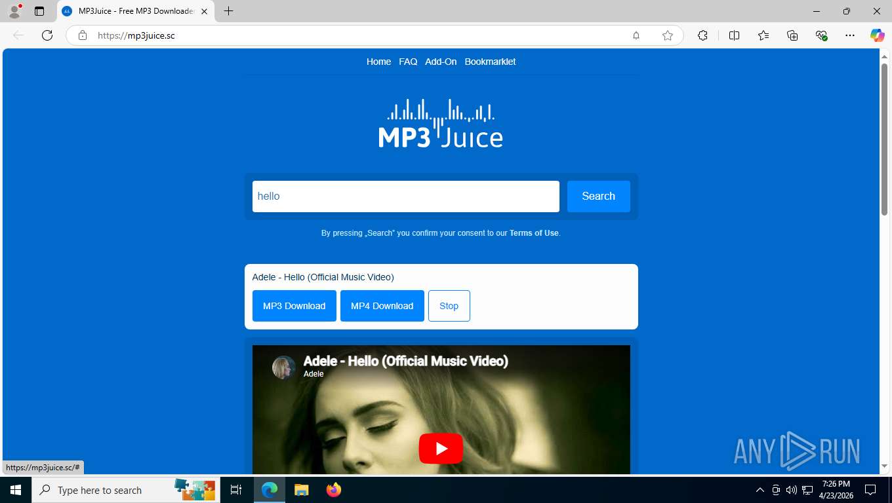Open the Collections icon
The height and width of the screenshot is (503, 892).
(x=792, y=35)
